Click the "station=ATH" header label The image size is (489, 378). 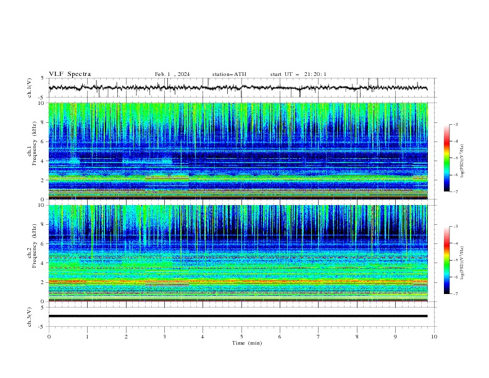[229, 74]
